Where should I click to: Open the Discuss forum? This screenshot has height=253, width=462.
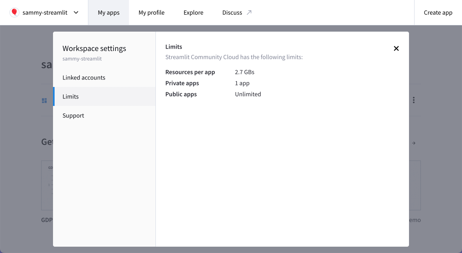coord(232,12)
